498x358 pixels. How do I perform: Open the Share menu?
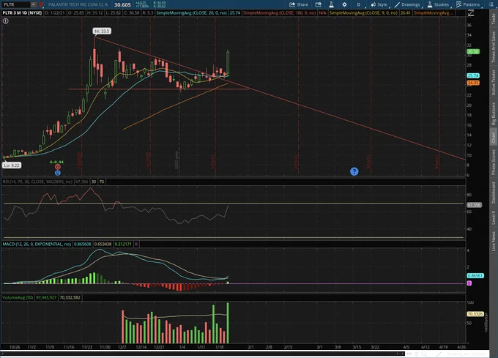tap(299, 4)
